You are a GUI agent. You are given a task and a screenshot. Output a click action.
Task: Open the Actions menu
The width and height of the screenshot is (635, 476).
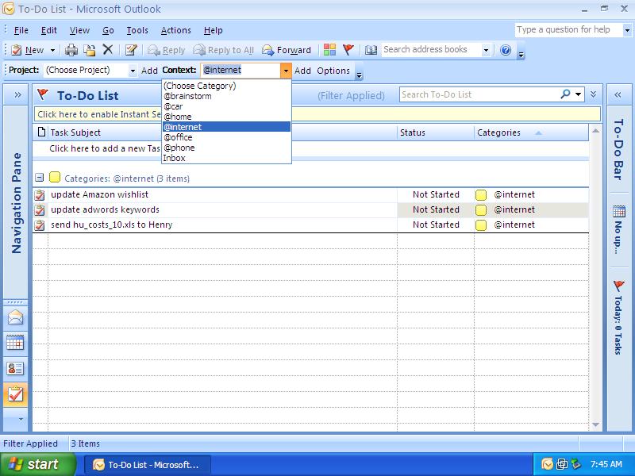(x=175, y=30)
